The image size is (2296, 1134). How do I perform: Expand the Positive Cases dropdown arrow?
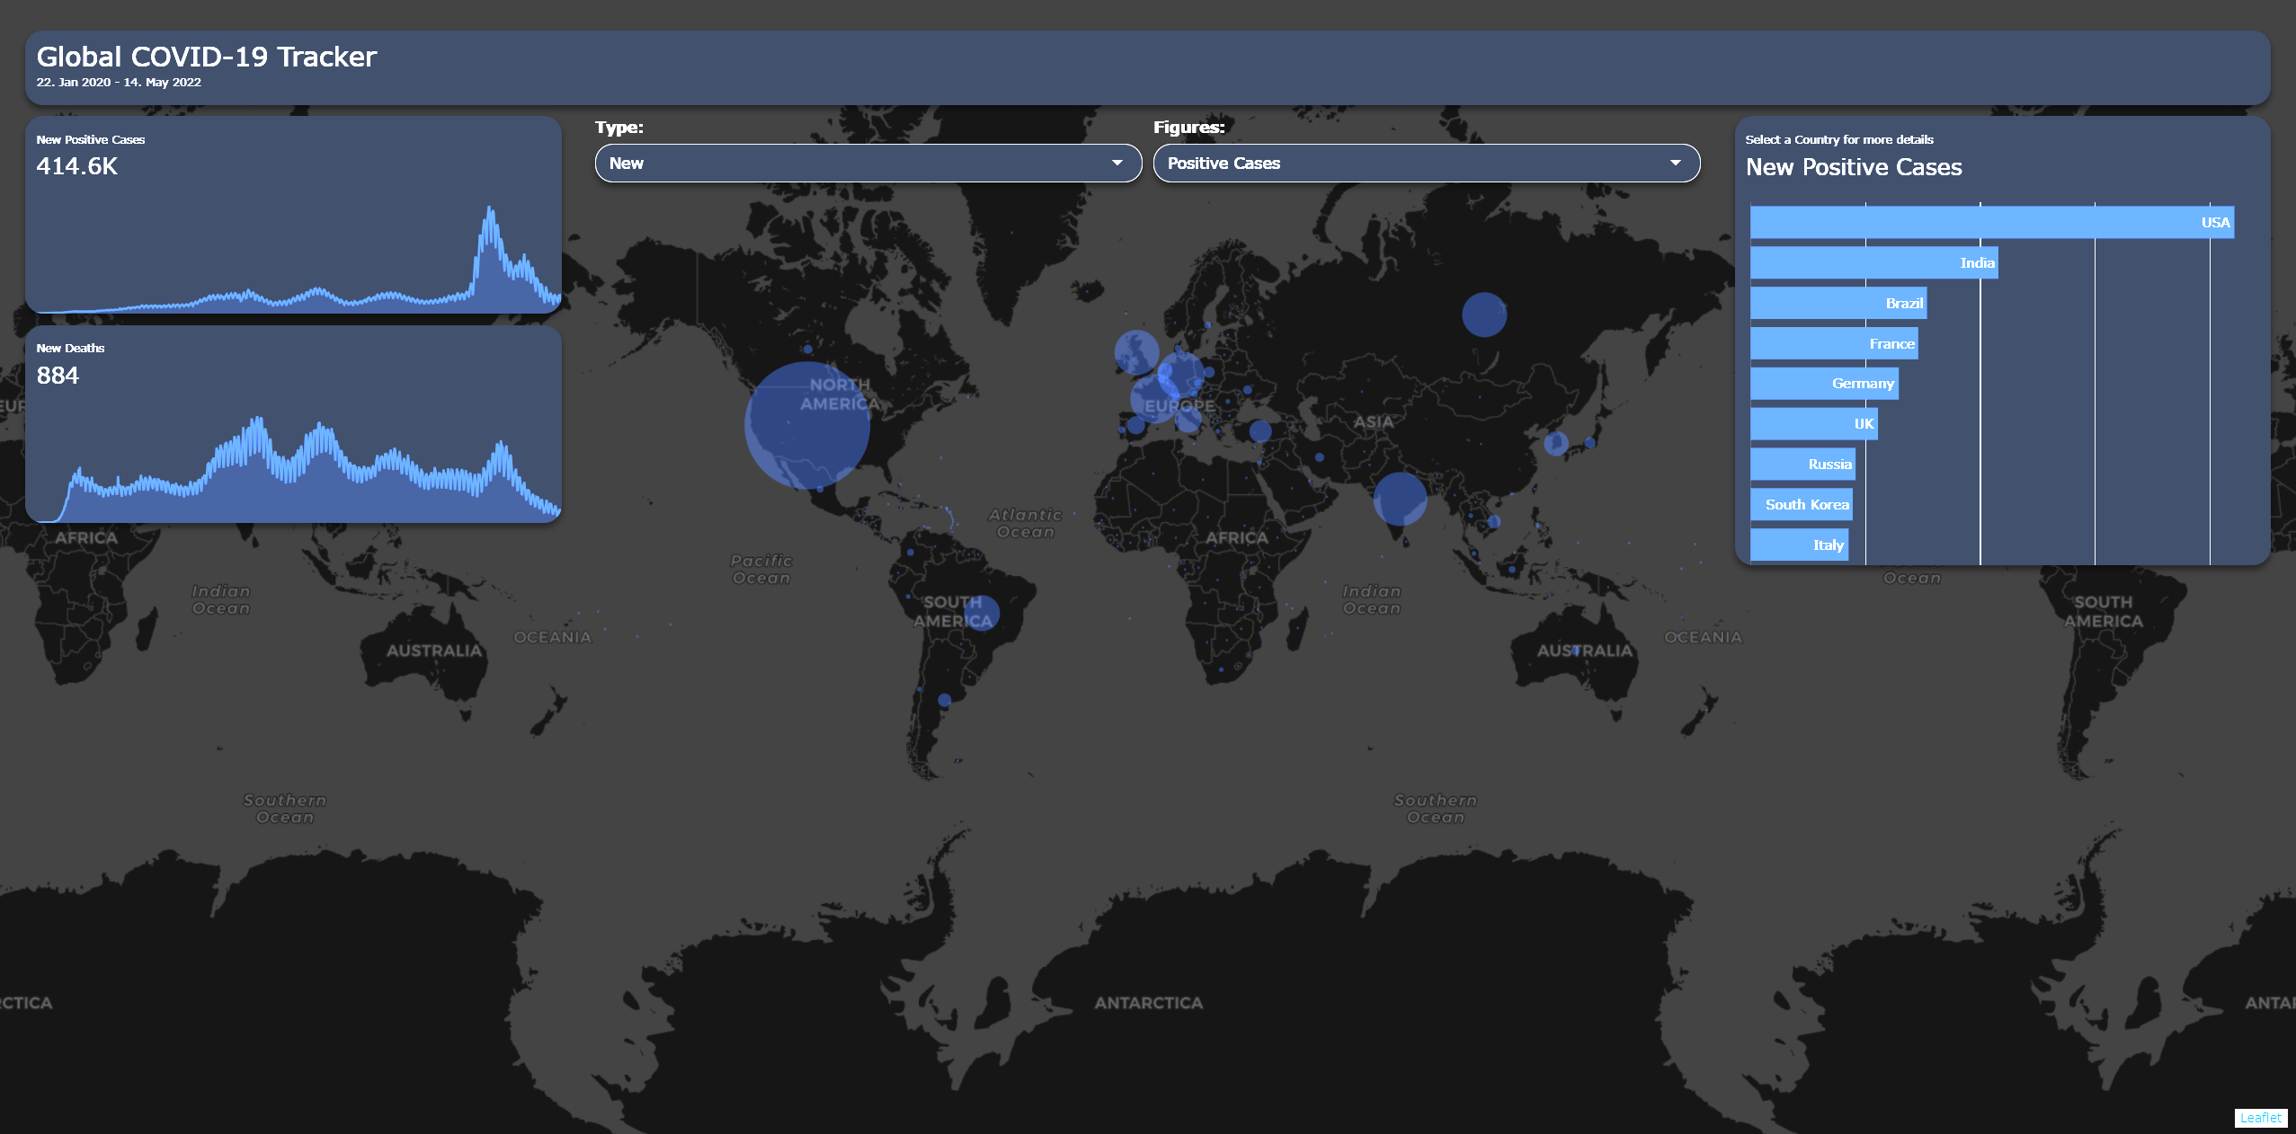pyautogui.click(x=1674, y=163)
